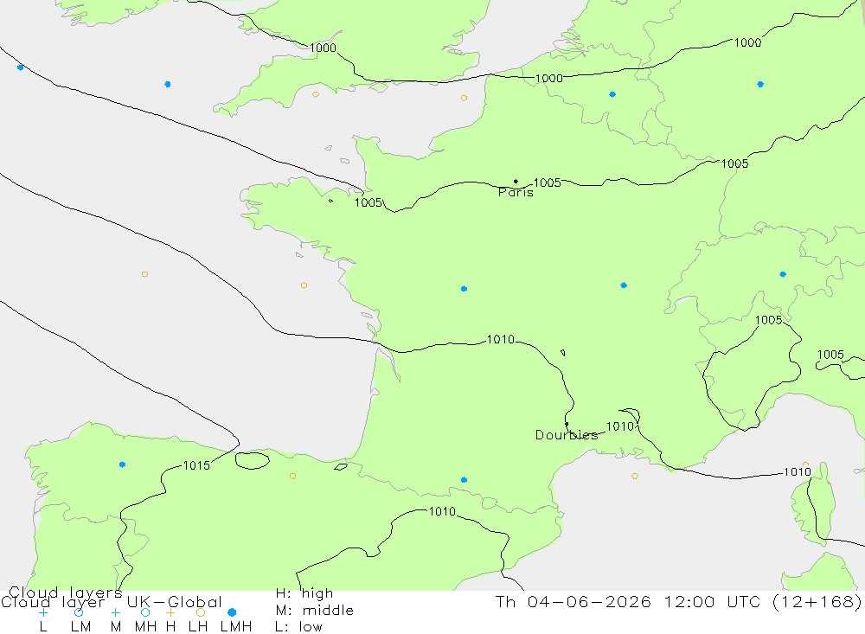Select the Paris city marker dot
The image size is (865, 634).
516,181
